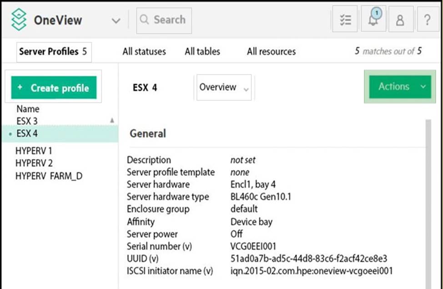Click the Server power Off value
The height and width of the screenshot is (289, 443).
click(x=237, y=234)
